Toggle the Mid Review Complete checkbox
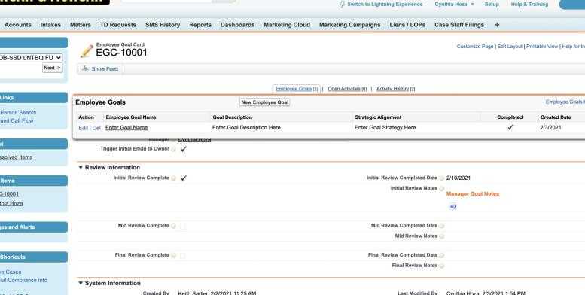Viewport: 585px width, 295px height. click(183, 226)
